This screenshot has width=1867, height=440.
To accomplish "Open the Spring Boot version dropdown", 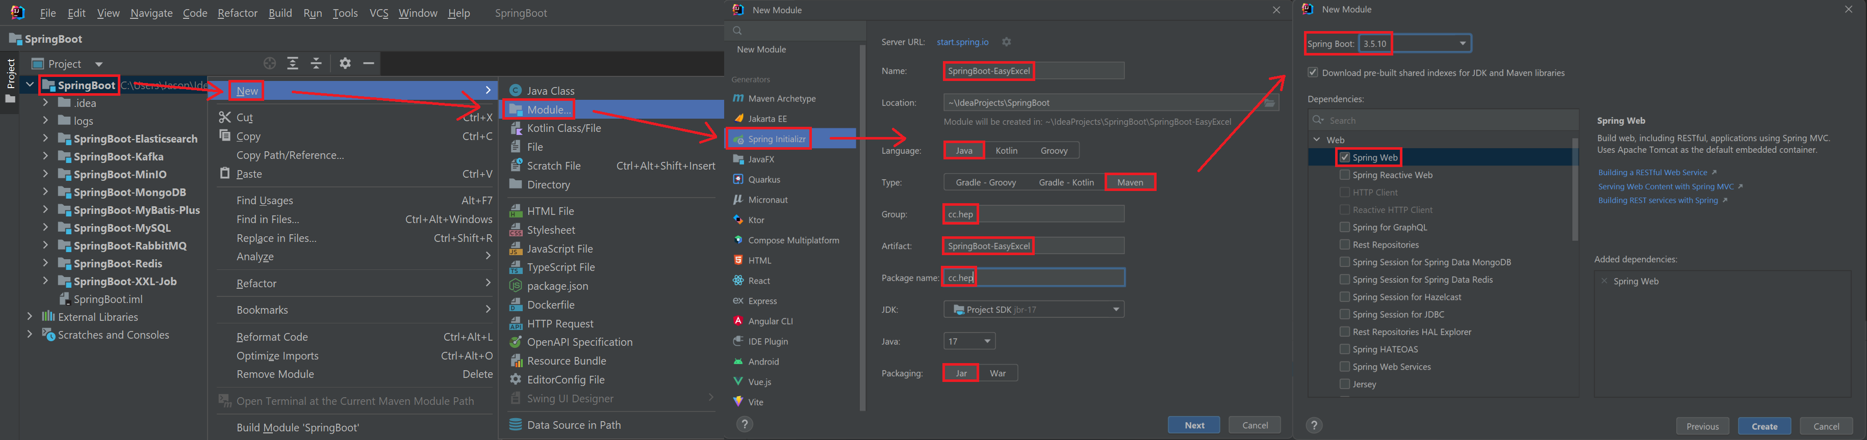I will point(1462,43).
